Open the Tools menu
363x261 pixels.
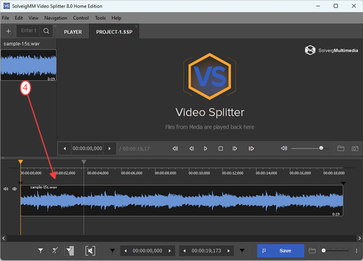point(100,18)
